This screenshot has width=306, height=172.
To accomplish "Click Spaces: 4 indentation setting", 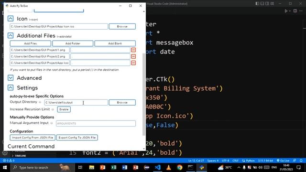I will click(213, 161).
